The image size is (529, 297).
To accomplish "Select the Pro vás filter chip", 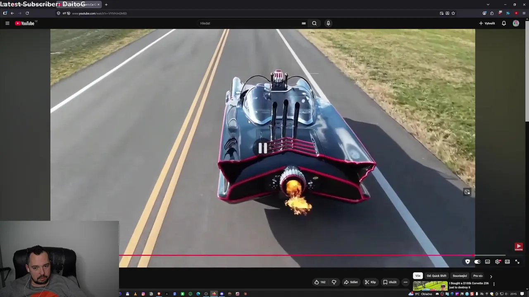I will pyautogui.click(x=478, y=276).
